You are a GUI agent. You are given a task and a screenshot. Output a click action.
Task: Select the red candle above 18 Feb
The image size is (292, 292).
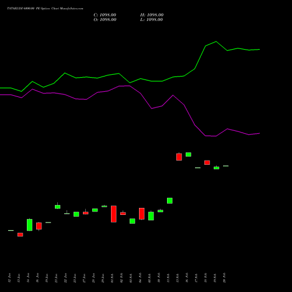pyautogui.click(x=207, y=162)
